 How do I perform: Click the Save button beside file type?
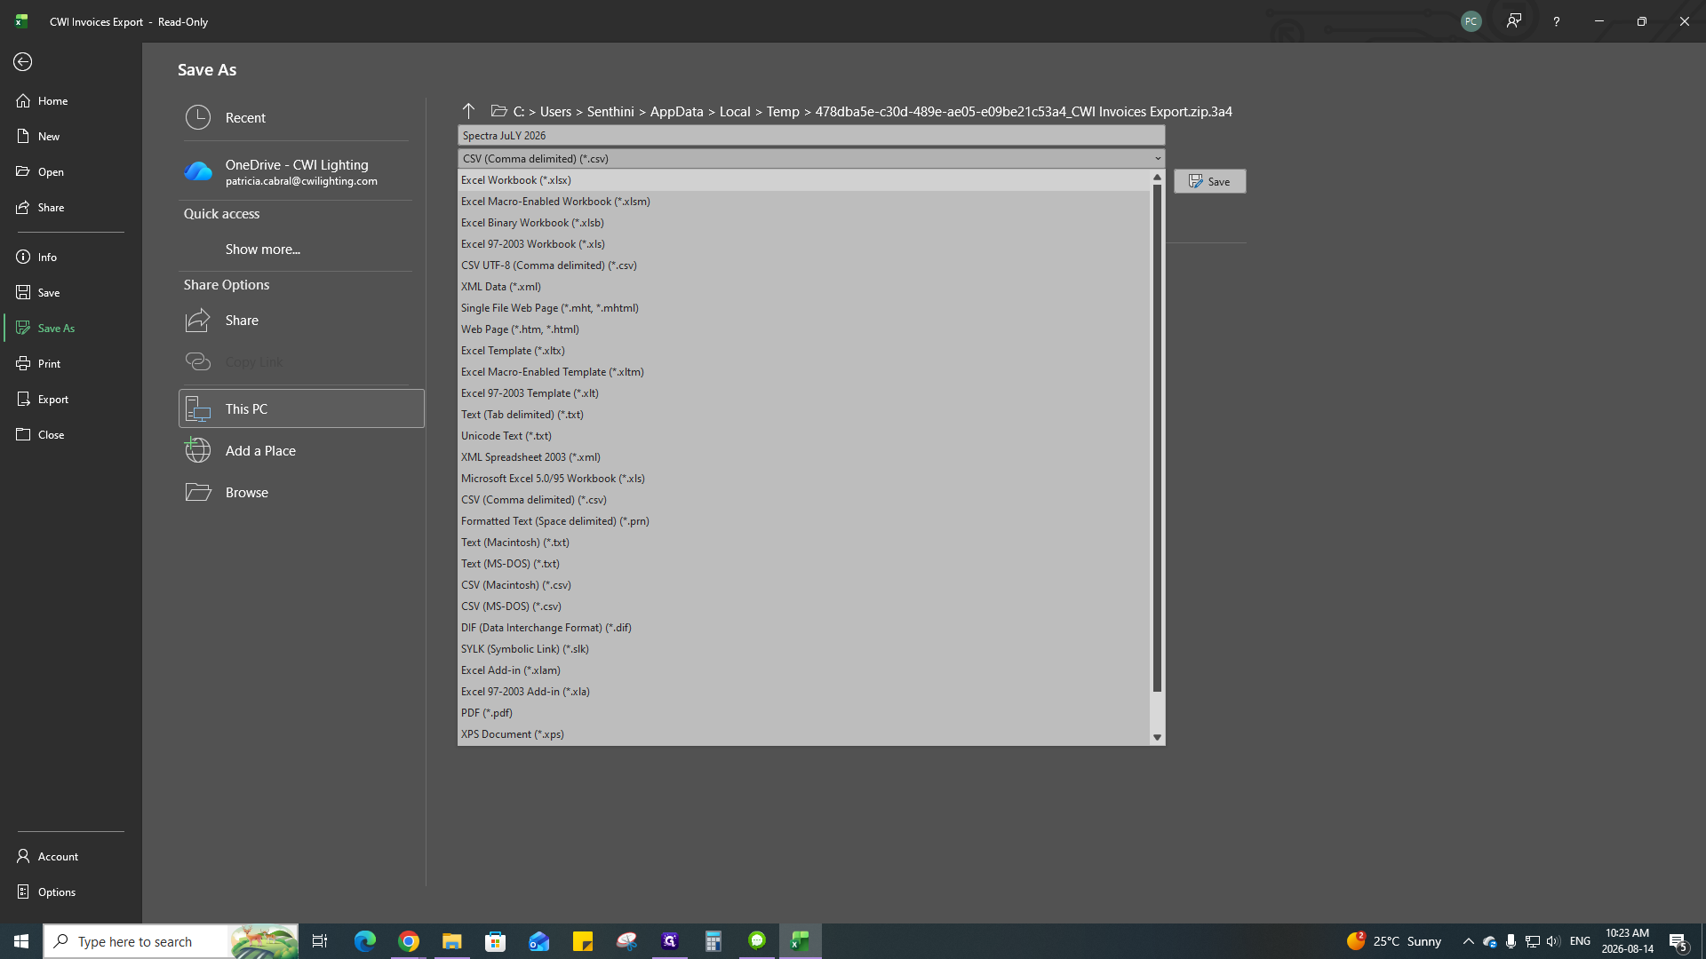tap(1209, 181)
